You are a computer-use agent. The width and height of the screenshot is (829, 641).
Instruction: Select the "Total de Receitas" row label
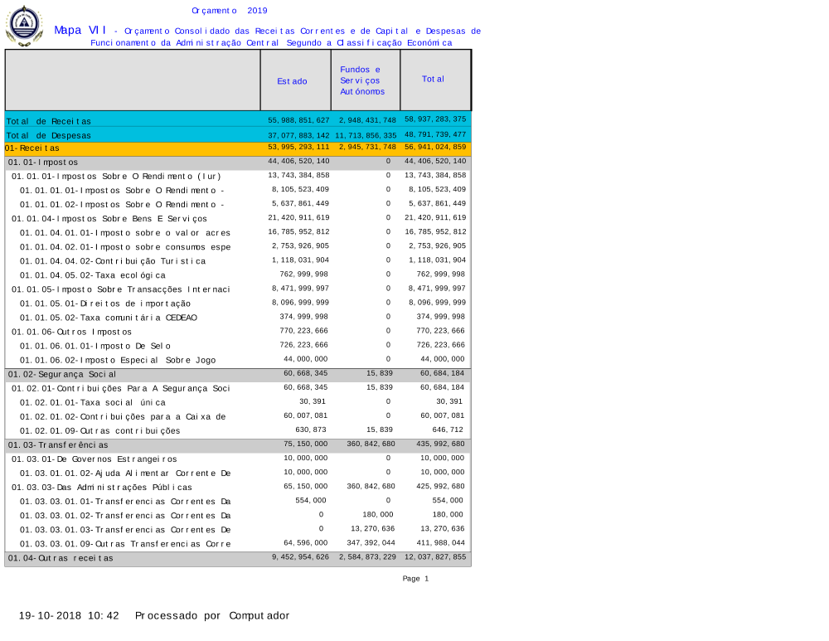click(x=49, y=121)
